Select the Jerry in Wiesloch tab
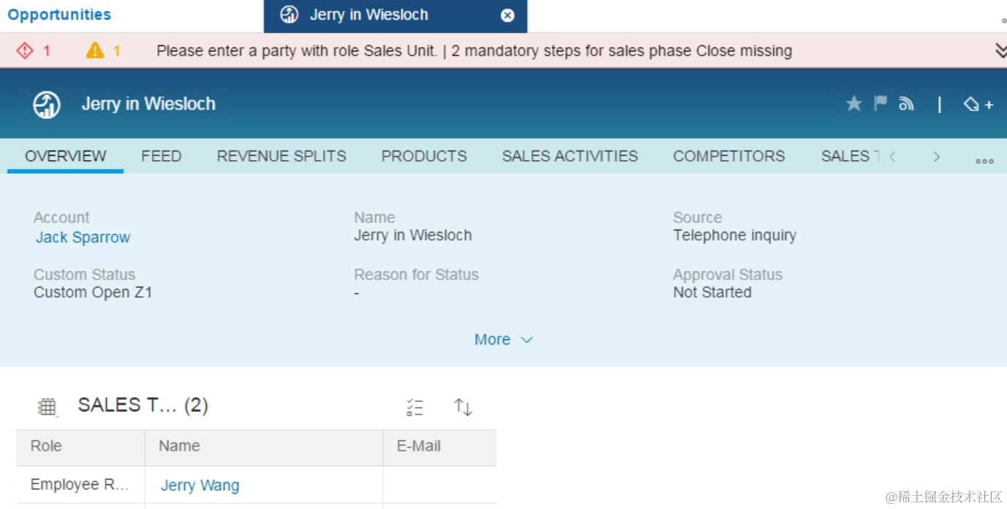The width and height of the screenshot is (1007, 509). 395,16
